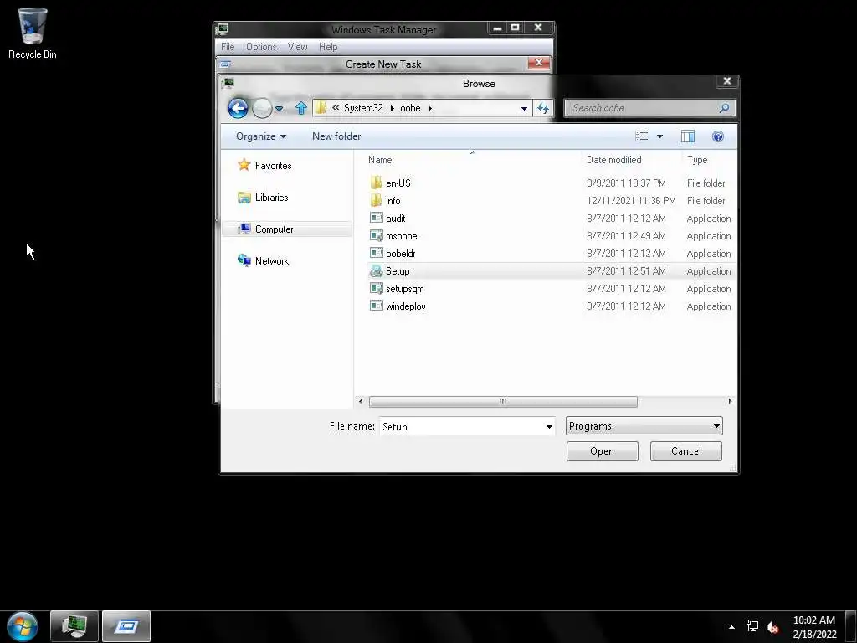857x643 pixels.
Task: Select Network in navigation pane
Action: pyautogui.click(x=272, y=261)
